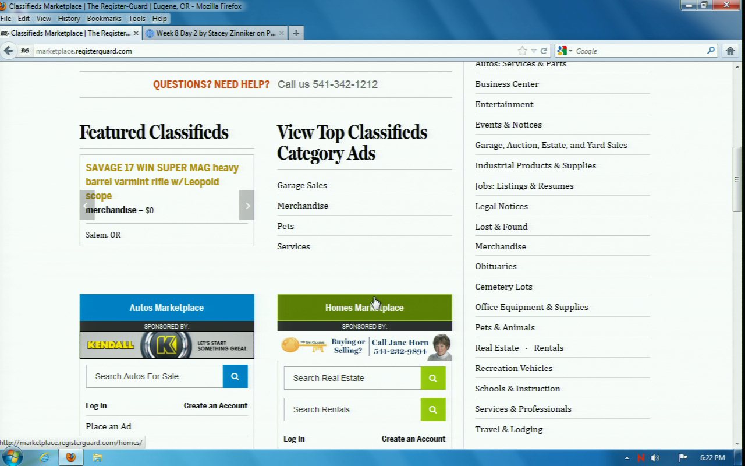Advance featured classifieds with next arrow
Screen dimensions: 745x466
point(247,205)
